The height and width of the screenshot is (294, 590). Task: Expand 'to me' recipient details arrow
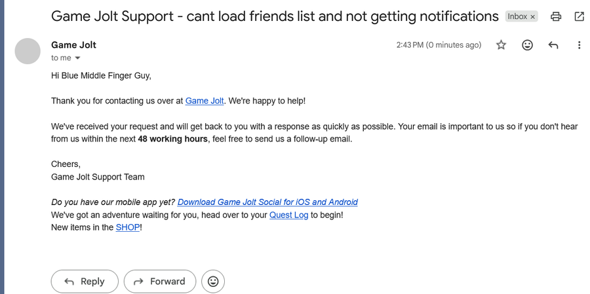(x=78, y=58)
